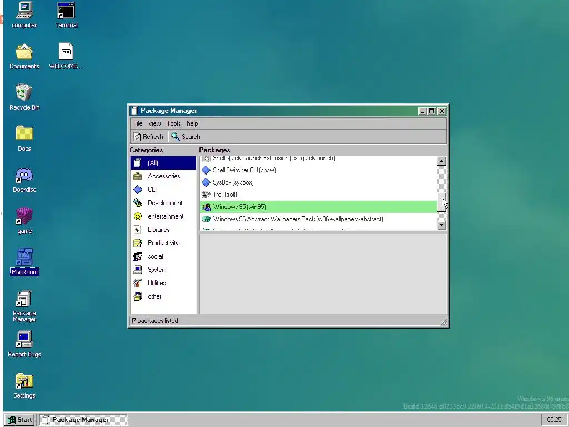Open the Start menu
This screenshot has height=427, width=569.
(20, 420)
